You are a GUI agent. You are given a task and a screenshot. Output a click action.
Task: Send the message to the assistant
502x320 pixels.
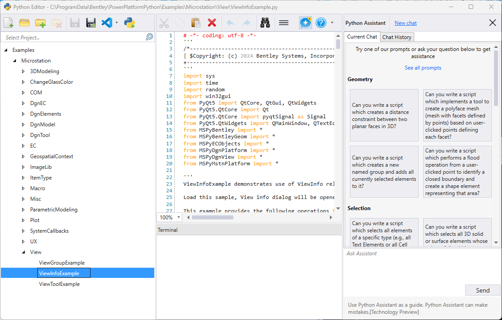click(x=482, y=290)
